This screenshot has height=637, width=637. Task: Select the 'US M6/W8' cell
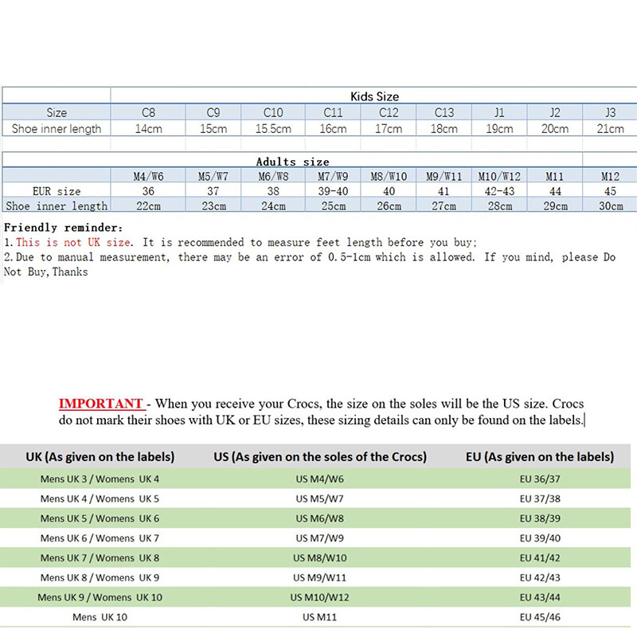320,518
